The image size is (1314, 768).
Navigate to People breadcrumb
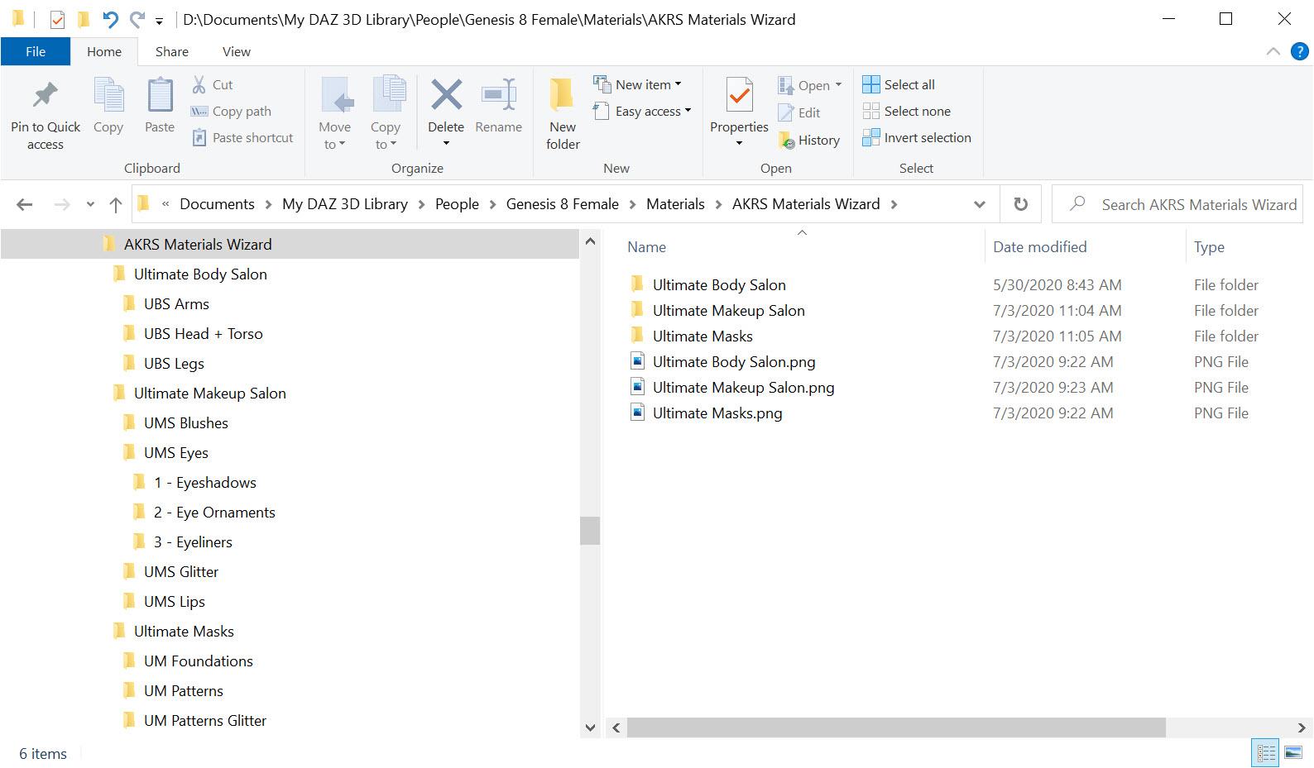[x=458, y=204]
